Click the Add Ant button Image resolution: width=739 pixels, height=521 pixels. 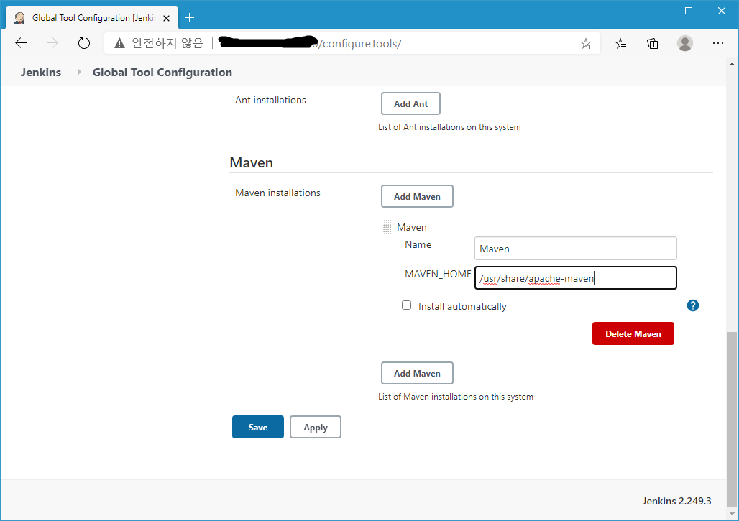pos(410,103)
